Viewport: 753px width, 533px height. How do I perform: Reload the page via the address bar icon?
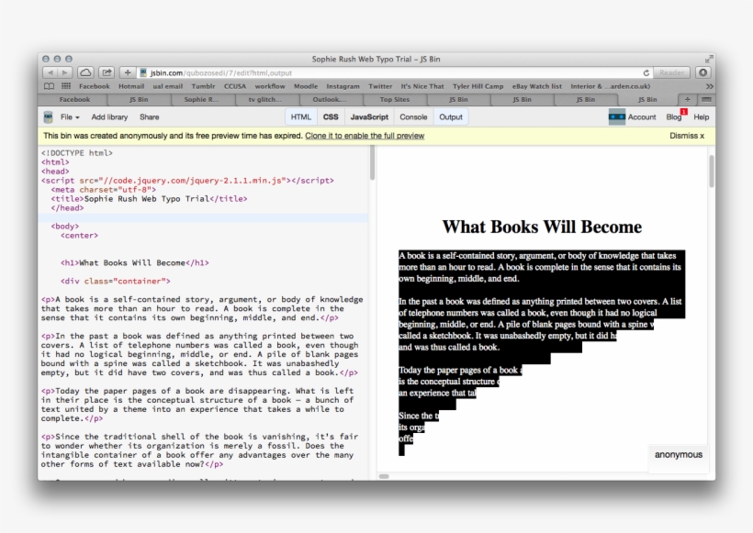[647, 72]
